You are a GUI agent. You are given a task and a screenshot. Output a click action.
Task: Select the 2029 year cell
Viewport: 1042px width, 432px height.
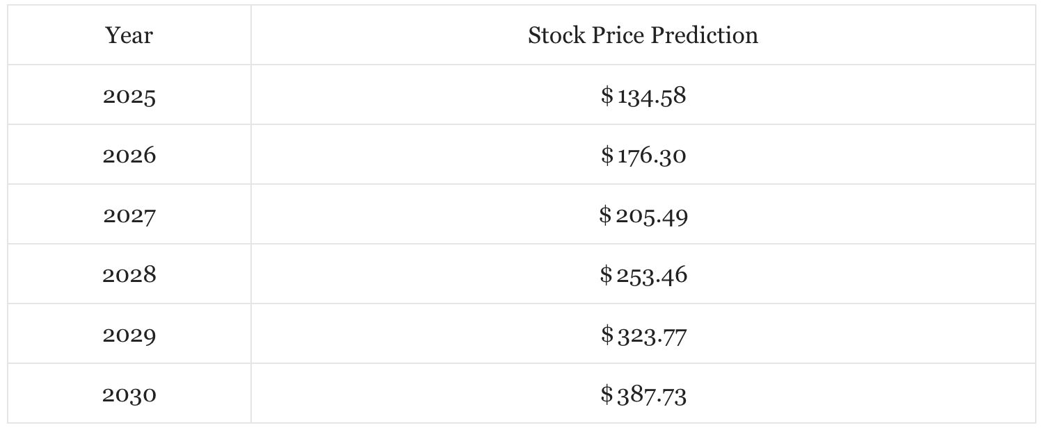[x=129, y=335]
